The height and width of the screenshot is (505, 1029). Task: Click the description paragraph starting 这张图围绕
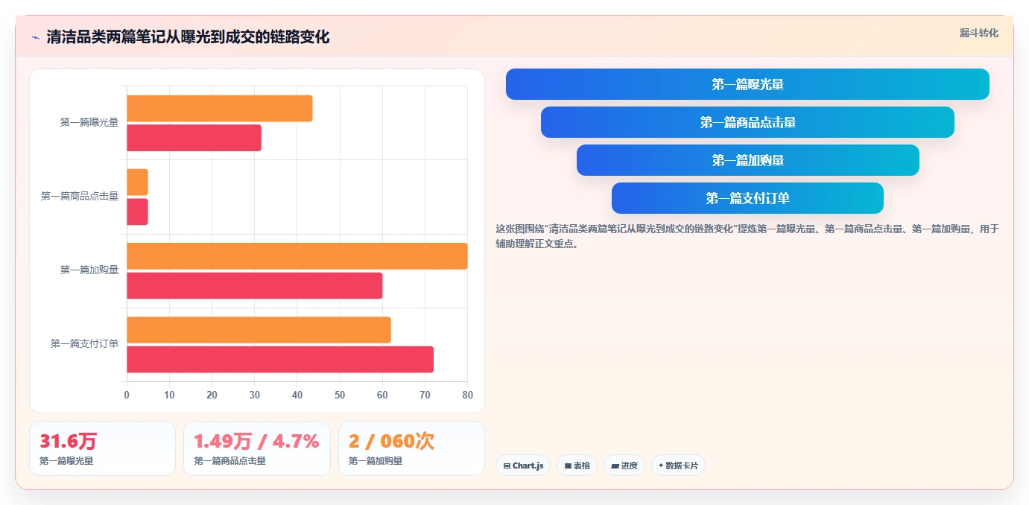[747, 236]
